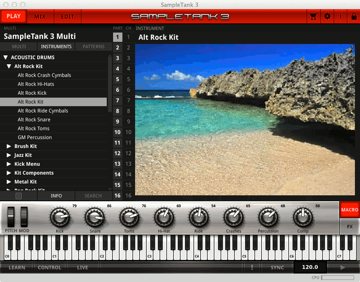Select Alt Rock Kick instrument
360x282 pixels.
coord(53,93)
